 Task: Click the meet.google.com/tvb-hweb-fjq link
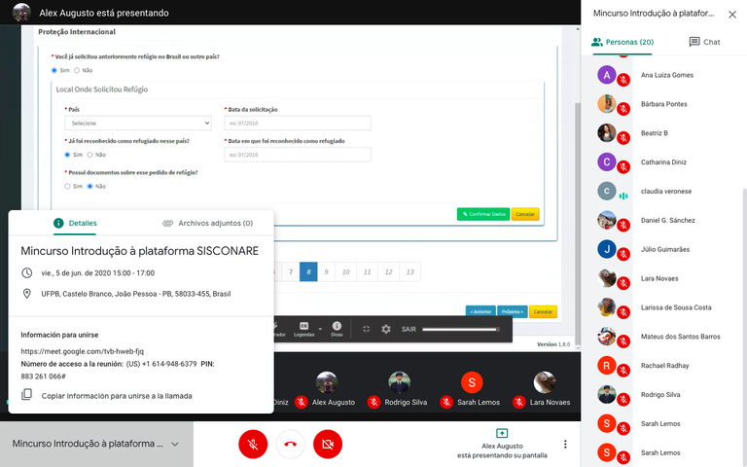pos(82,351)
